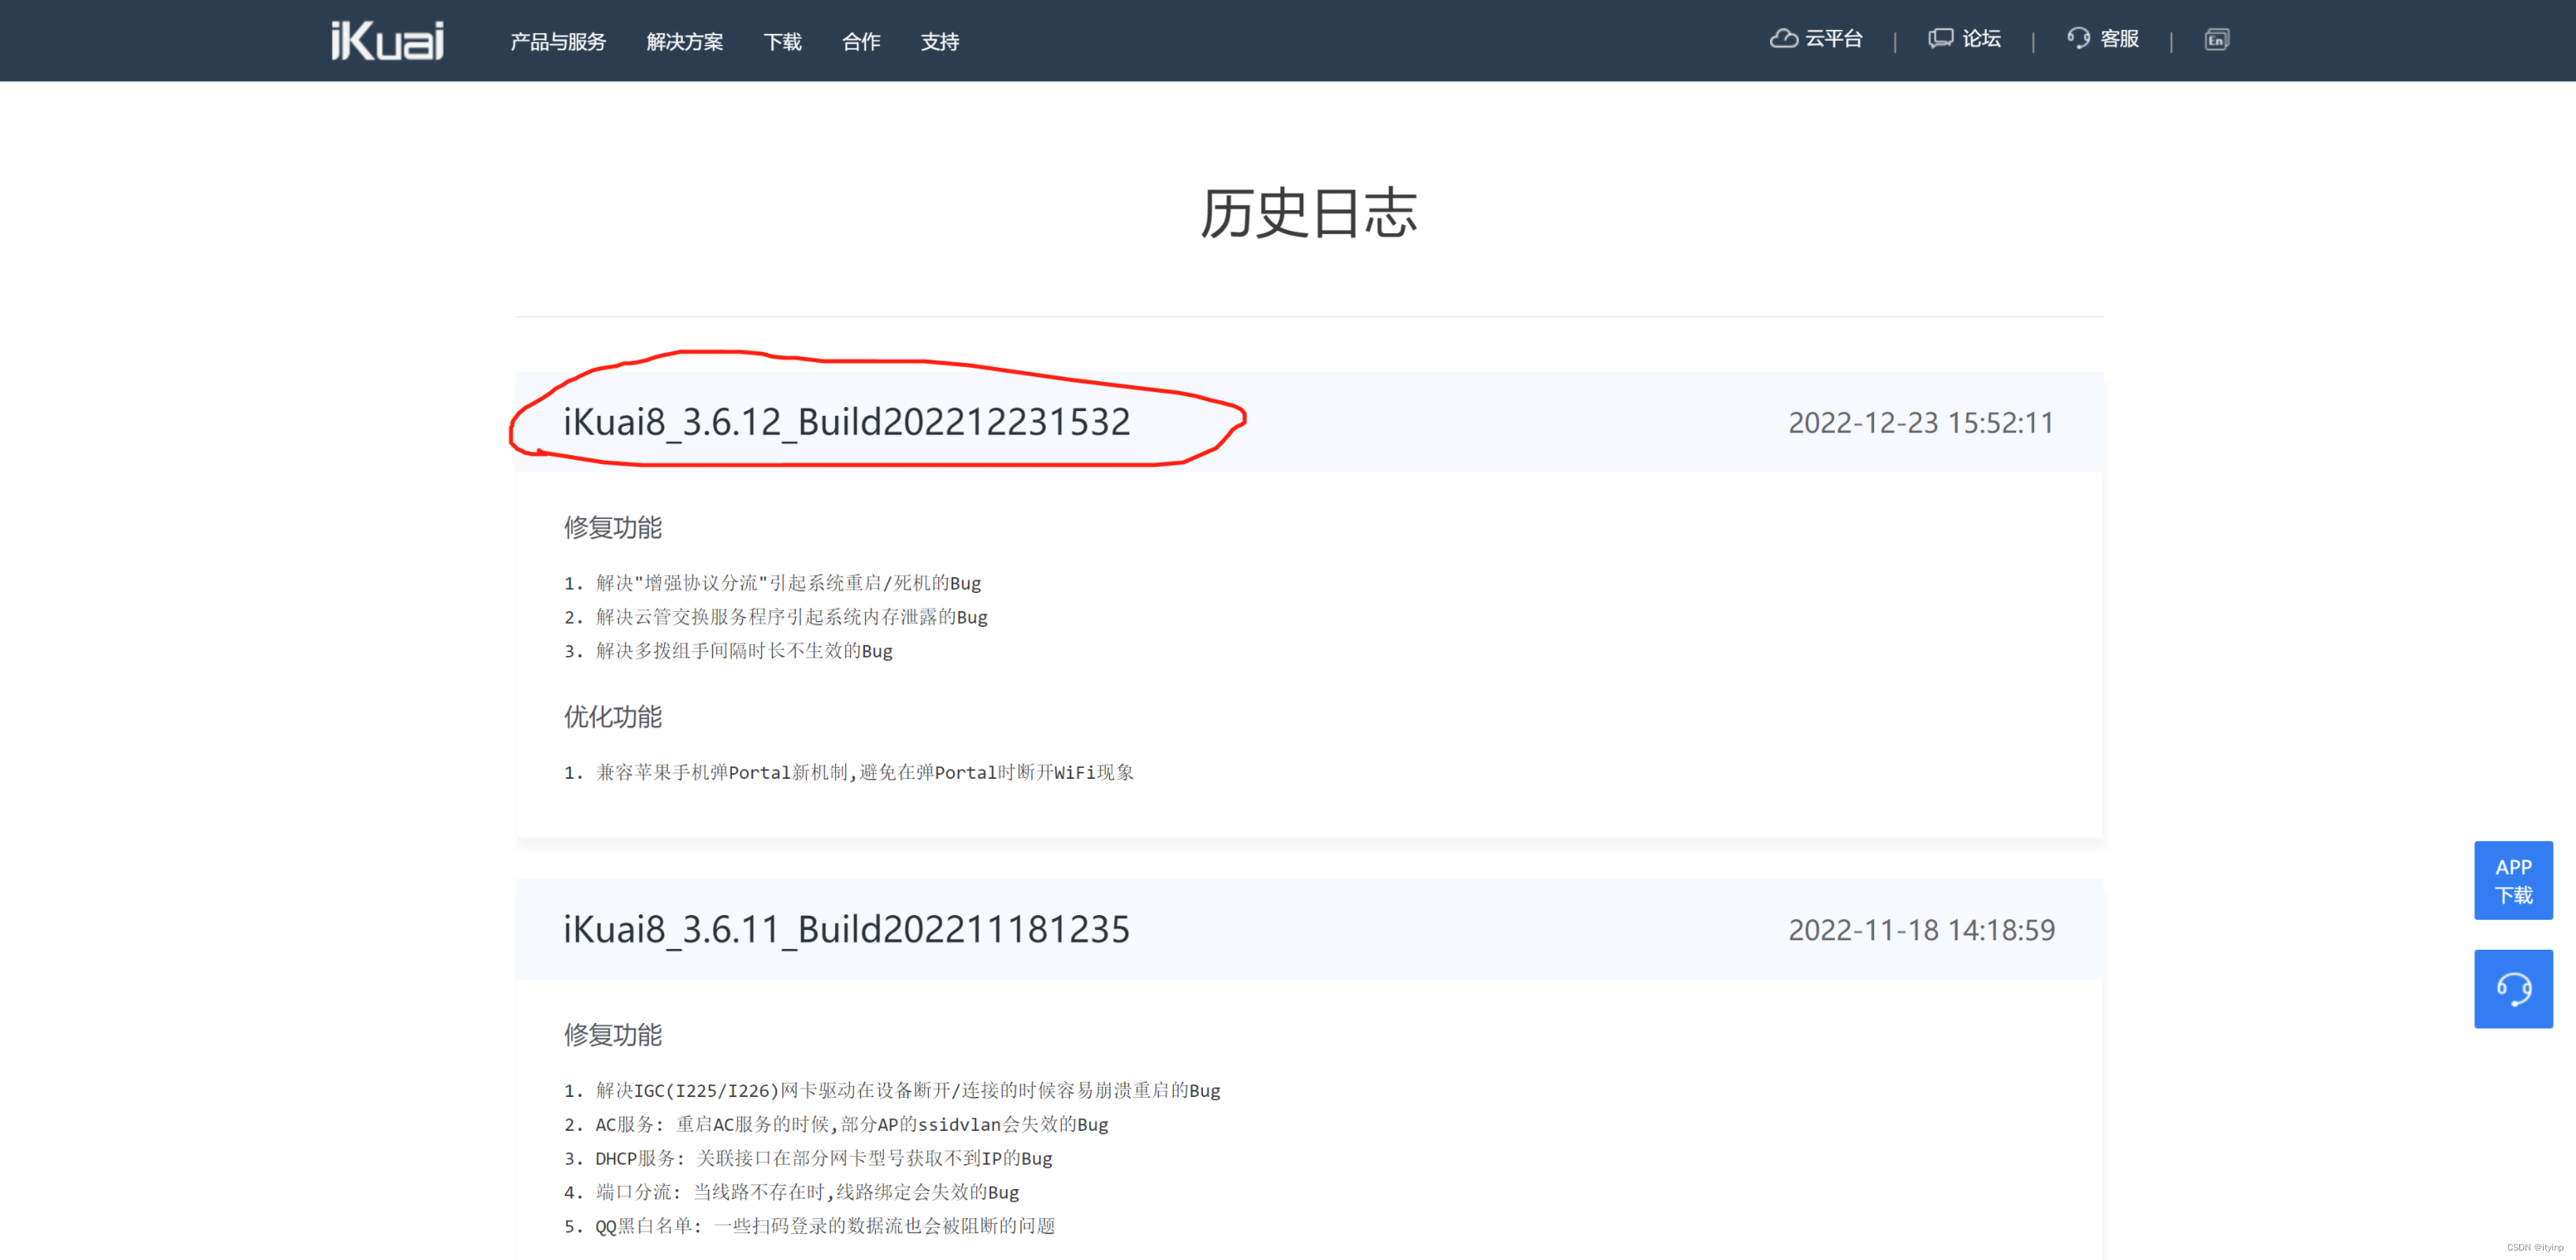2576x1260 pixels.
Task: Select the iKuai8_3.6.12_Build202212231532 release title
Action: pyautogui.click(x=846, y=422)
